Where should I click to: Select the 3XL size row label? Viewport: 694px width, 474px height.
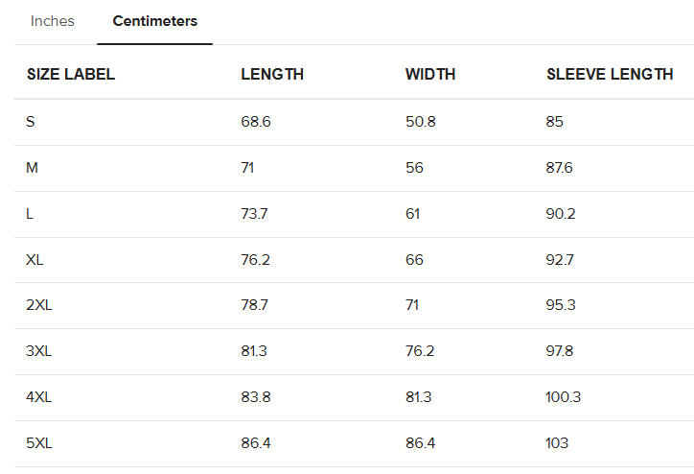pos(39,351)
